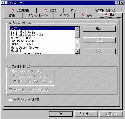125x119 pixels.
Task: Open the スクリーン セーバー tab
Action: point(38,15)
